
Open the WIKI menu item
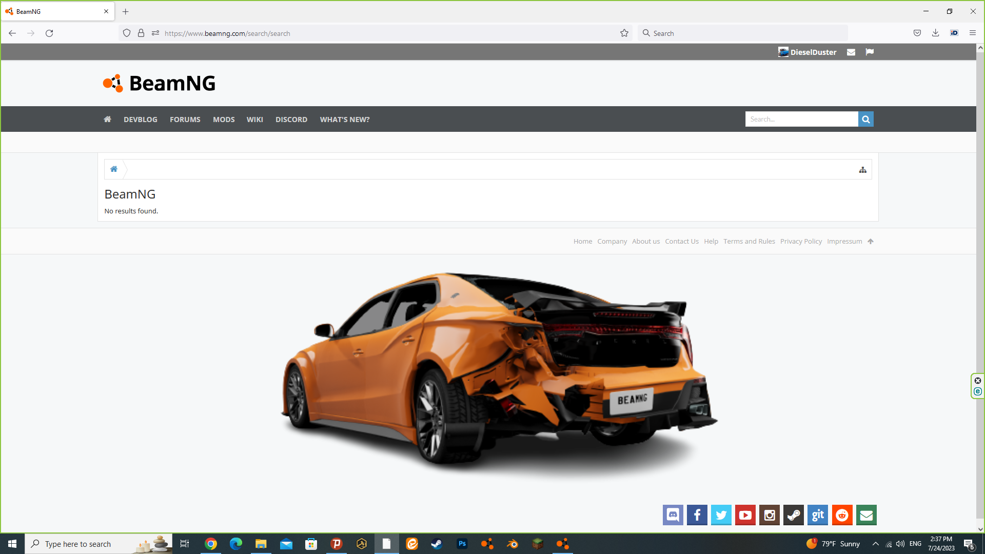[254, 119]
